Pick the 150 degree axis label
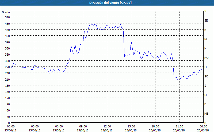This screenshot has height=133, width=214. (8, 92)
